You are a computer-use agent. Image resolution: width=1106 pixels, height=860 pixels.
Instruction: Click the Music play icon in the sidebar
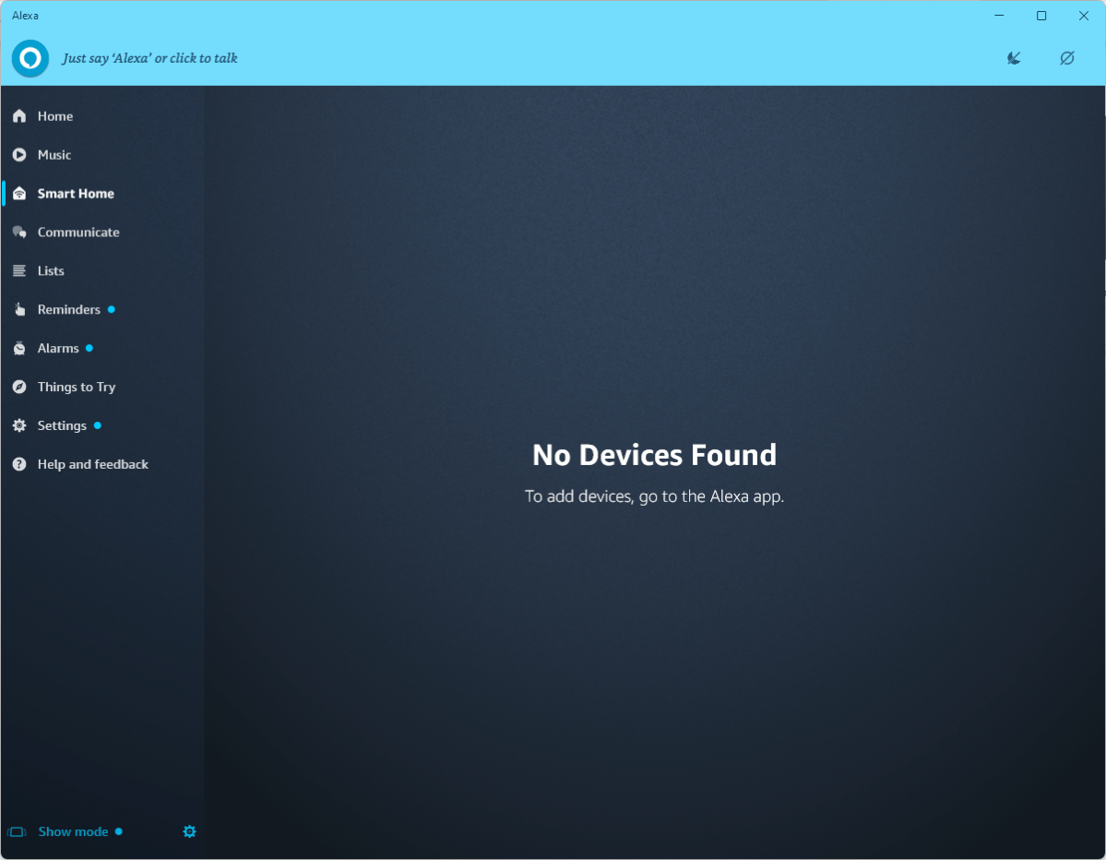point(19,154)
